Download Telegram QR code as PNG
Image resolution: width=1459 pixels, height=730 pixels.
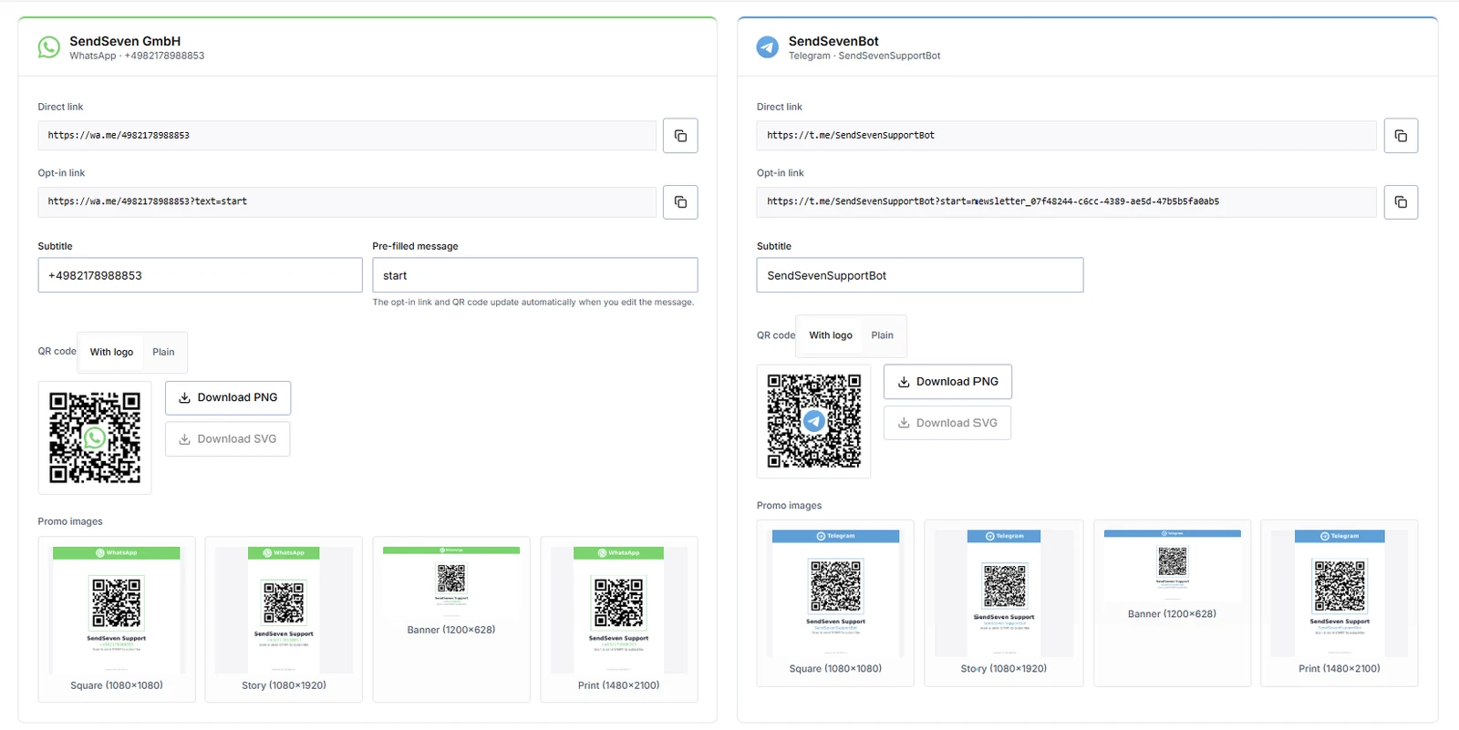pos(947,382)
